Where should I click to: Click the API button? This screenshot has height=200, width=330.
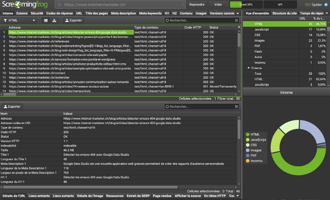[x=280, y=4]
